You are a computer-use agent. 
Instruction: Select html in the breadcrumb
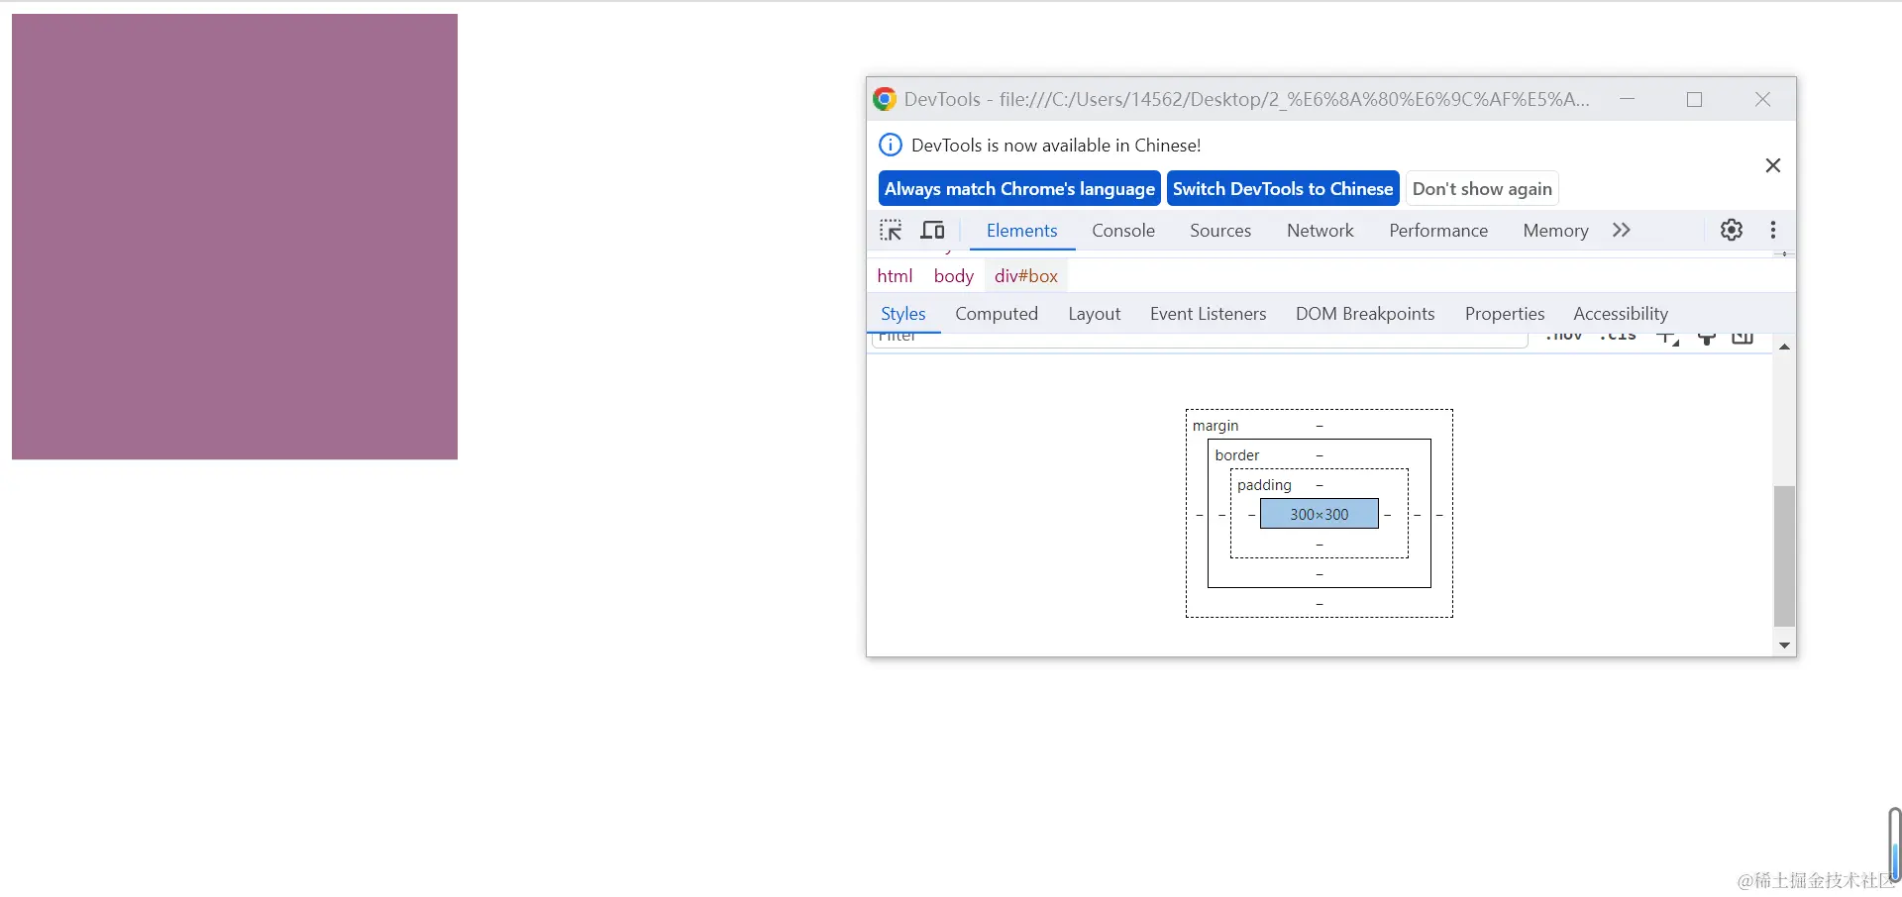pyautogui.click(x=895, y=276)
